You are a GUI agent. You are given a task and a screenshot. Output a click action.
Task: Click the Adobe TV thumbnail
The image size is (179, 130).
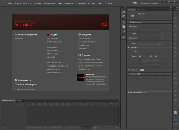[81, 78]
